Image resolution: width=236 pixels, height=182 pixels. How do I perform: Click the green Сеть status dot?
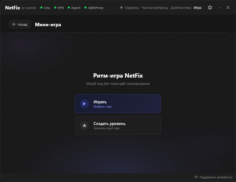pyautogui.click(x=41, y=7)
